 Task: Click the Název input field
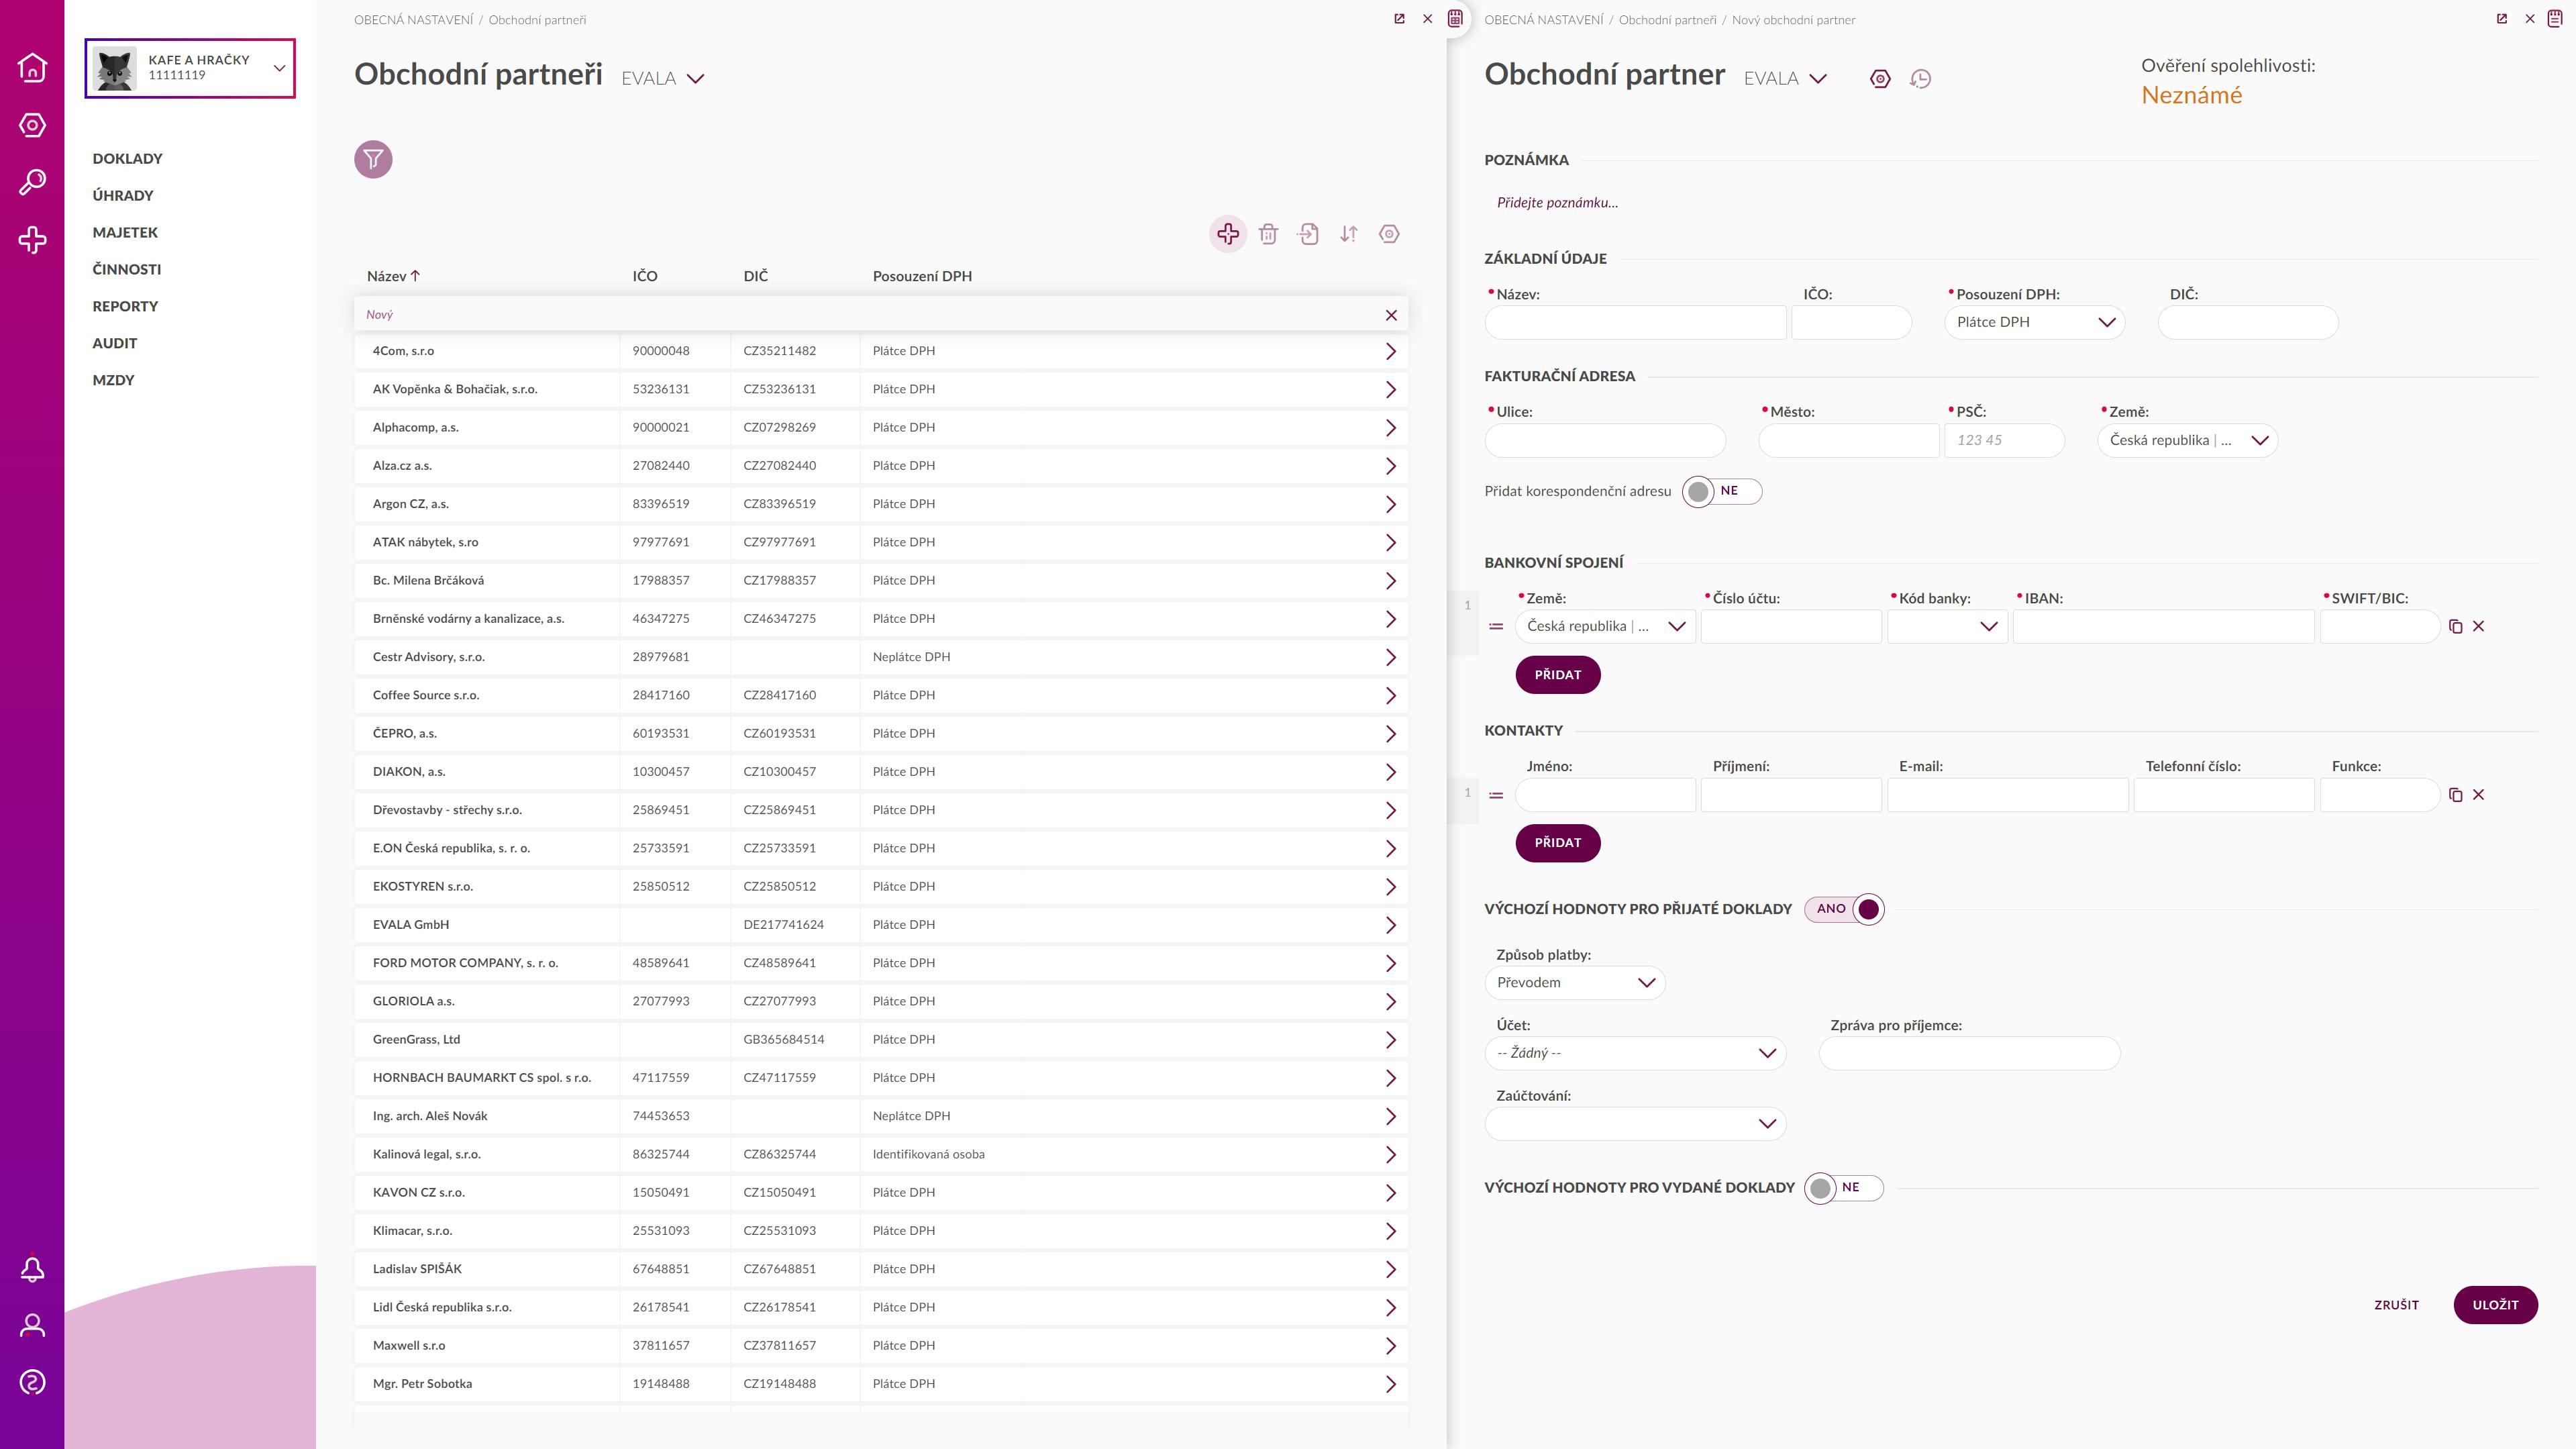point(1635,322)
